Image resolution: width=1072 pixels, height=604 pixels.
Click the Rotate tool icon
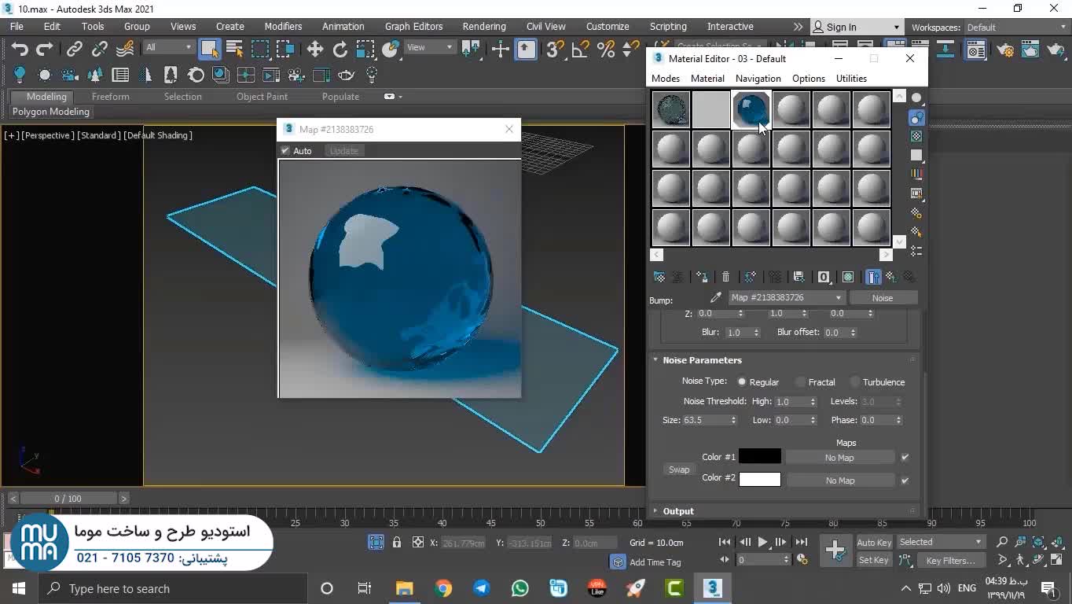point(340,50)
